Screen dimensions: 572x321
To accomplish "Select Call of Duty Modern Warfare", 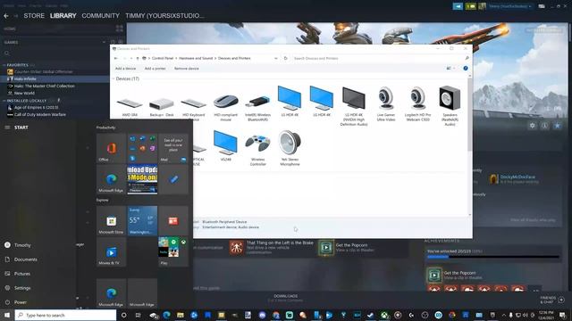I will coord(37,115).
